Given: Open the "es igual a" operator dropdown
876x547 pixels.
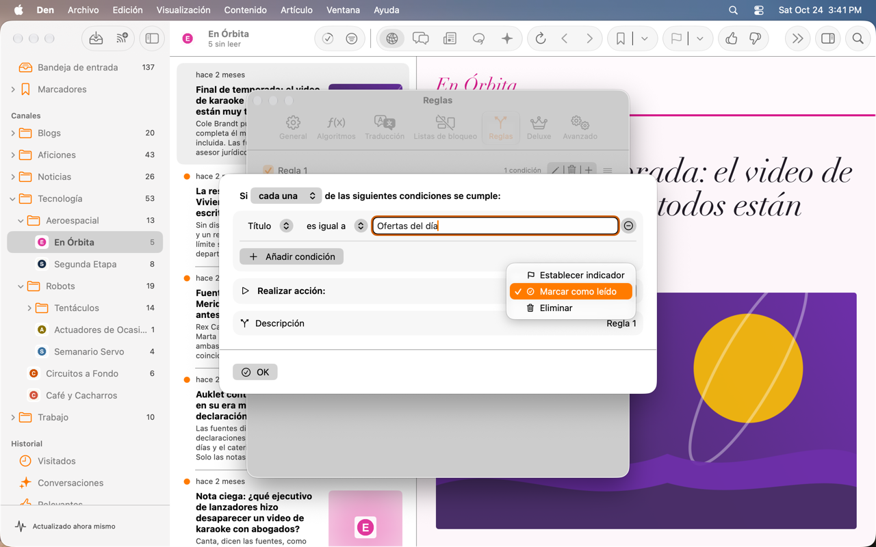Looking at the screenshot, I should click(361, 226).
